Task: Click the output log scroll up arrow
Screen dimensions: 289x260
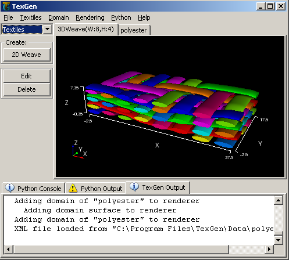Action: 279,200
